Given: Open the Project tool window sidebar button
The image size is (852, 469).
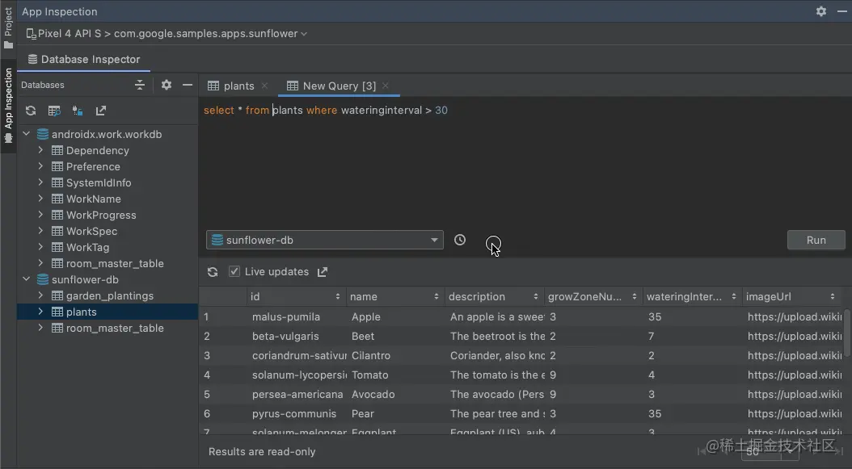Looking at the screenshot, I should click(x=8, y=27).
